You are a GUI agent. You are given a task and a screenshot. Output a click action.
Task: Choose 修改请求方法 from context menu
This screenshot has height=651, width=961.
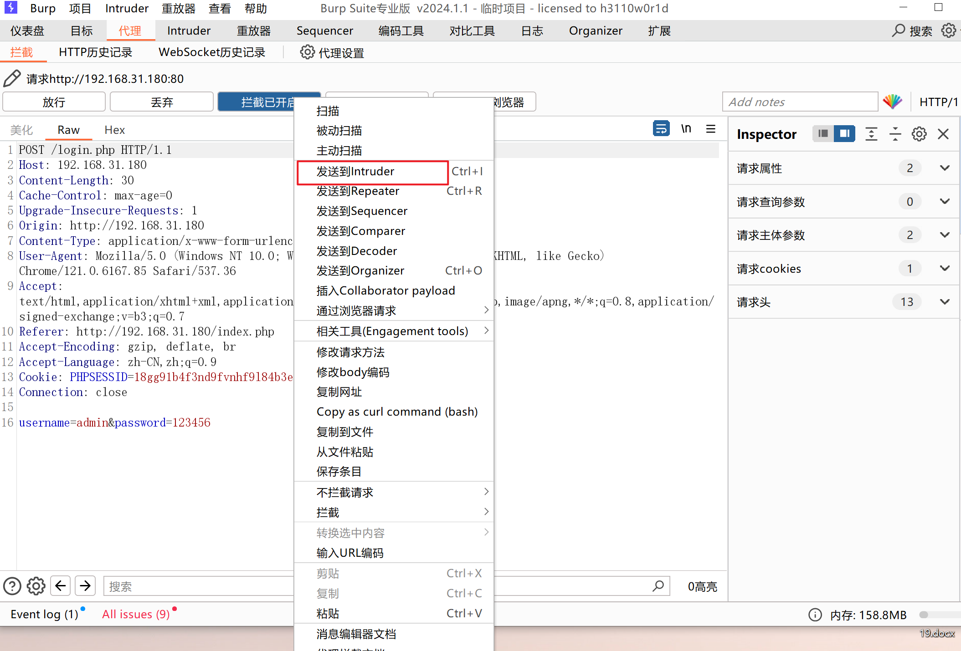click(394, 352)
